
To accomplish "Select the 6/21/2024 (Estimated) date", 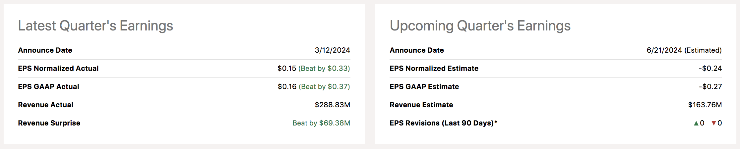I will click(x=684, y=50).
